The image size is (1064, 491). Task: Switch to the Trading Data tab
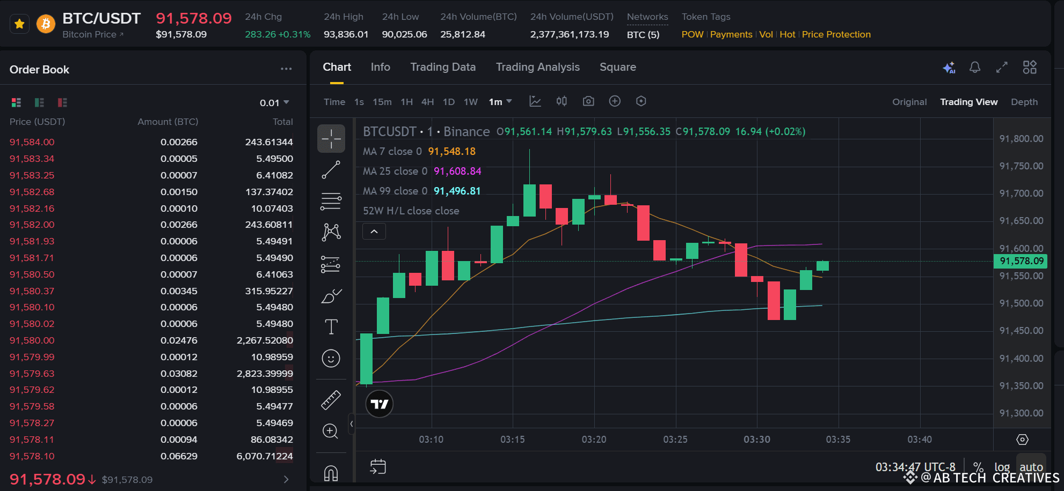443,67
